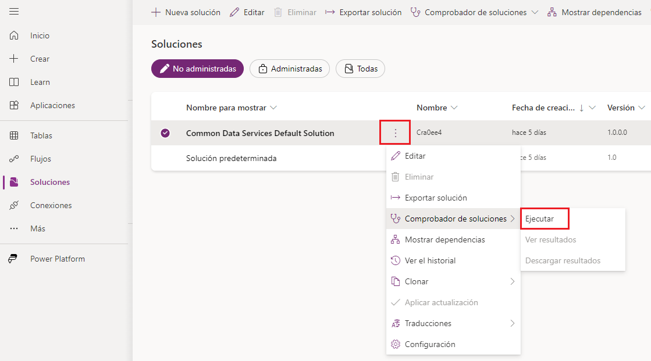Click the Power Platform icon
Image resolution: width=651 pixels, height=361 pixels.
[x=14, y=259]
